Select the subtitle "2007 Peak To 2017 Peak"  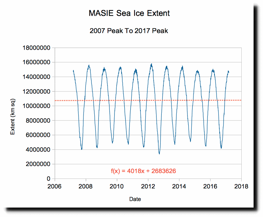pos(129,31)
